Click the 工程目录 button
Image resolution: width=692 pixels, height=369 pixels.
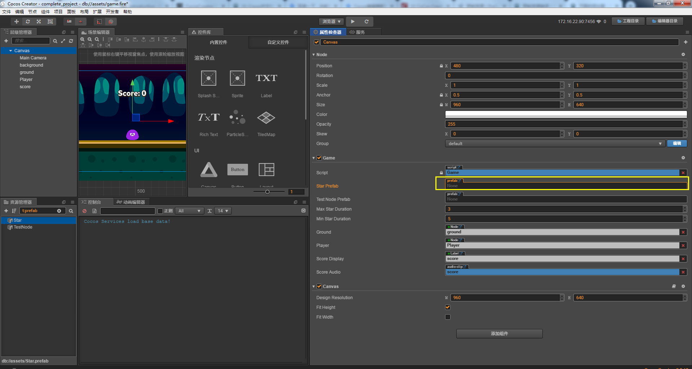click(x=628, y=21)
